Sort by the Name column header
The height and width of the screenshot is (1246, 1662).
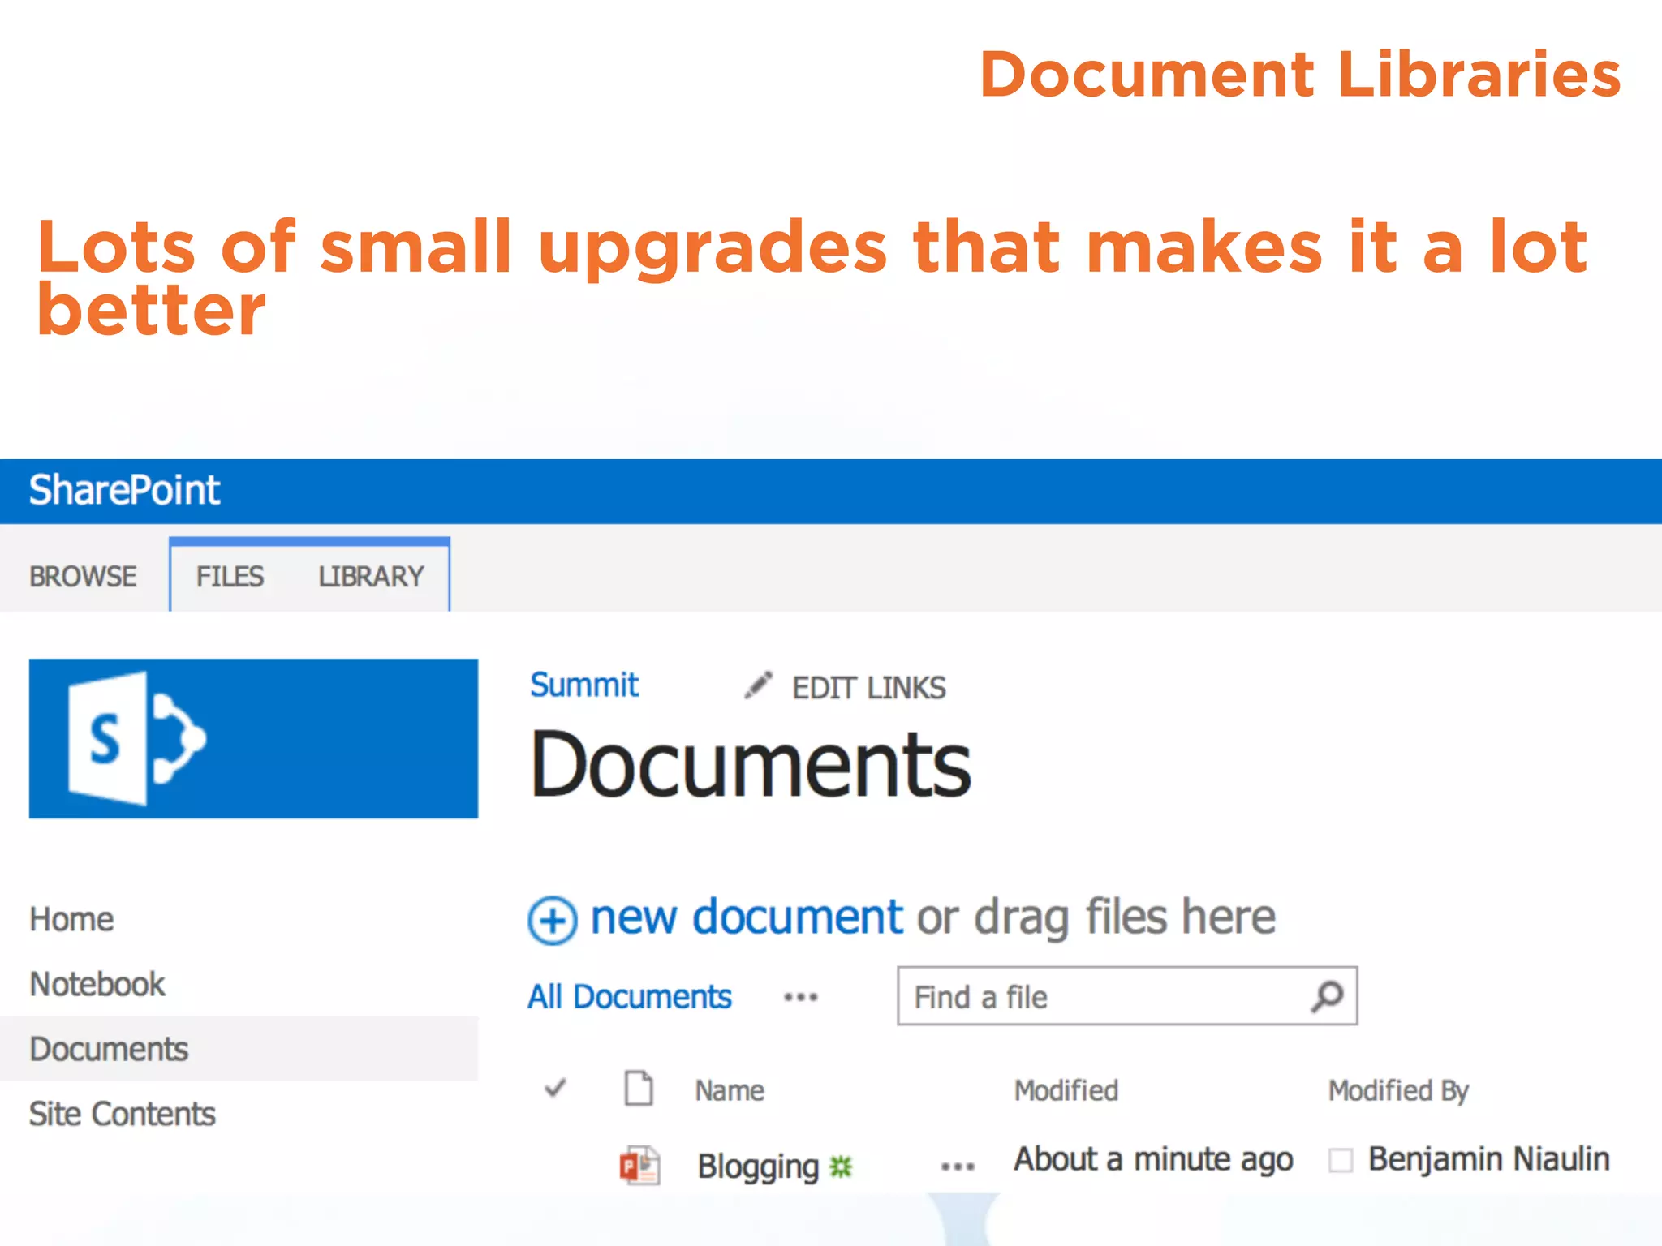tap(730, 1090)
